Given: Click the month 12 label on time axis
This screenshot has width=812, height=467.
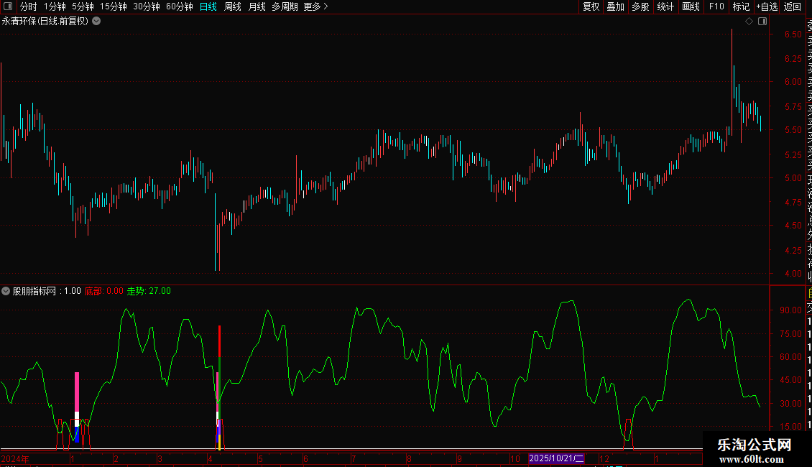Looking at the screenshot, I should click(x=604, y=458).
